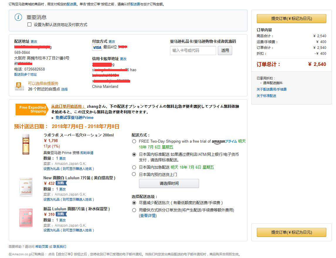Screen dimensions: 336x258
Task: Click 选择 beside 20个附近的自提点
Action: [x=64, y=89]
